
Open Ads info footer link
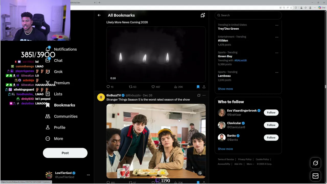point(238,164)
